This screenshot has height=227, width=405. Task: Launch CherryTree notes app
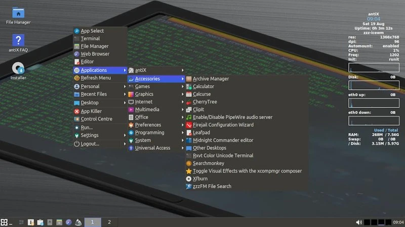247,102
